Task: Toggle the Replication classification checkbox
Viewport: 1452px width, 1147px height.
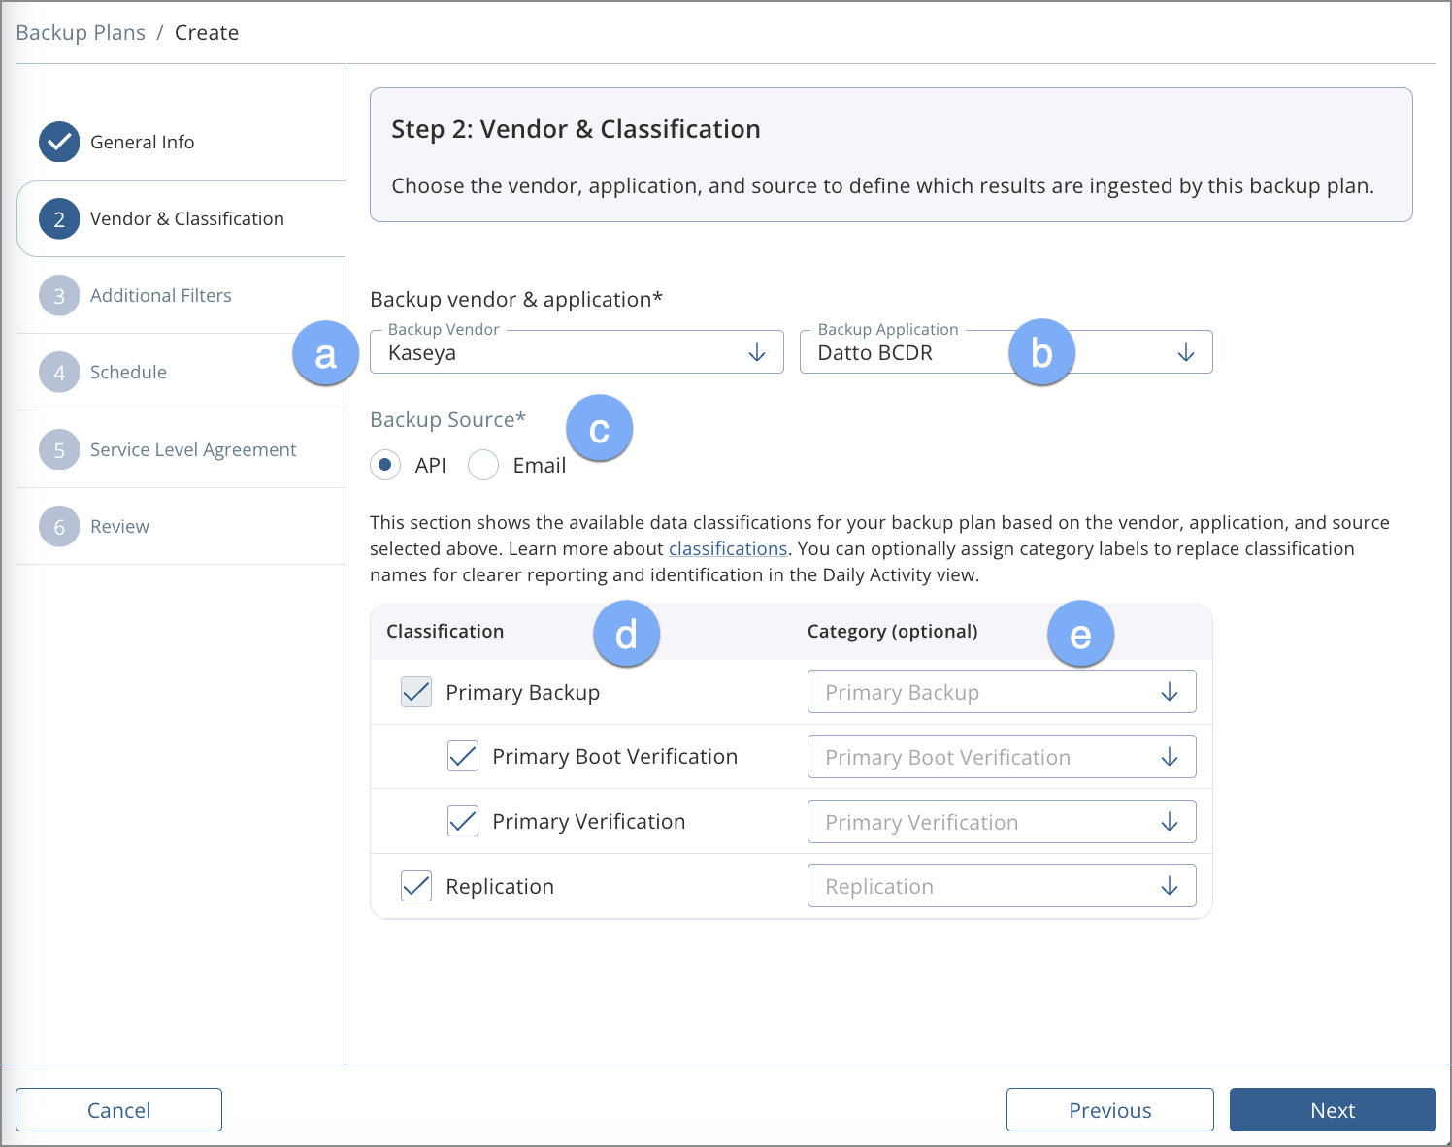Action: pos(416,886)
